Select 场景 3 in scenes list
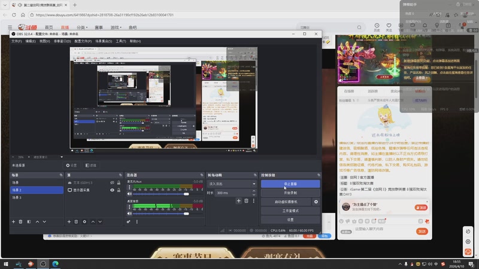The height and width of the screenshot is (269, 479). pyautogui.click(x=37, y=197)
